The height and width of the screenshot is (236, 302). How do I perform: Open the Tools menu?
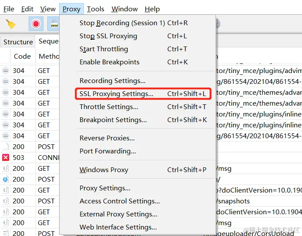coord(96,9)
